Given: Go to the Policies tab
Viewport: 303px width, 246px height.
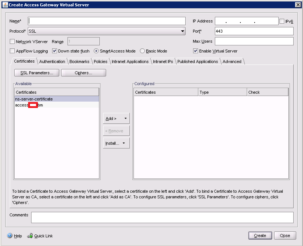Looking at the screenshot, I should point(100,61).
